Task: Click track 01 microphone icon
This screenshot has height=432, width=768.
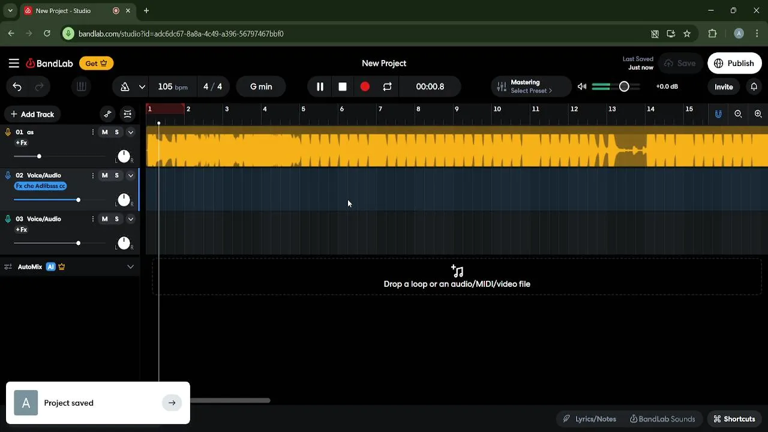Action: point(8,132)
